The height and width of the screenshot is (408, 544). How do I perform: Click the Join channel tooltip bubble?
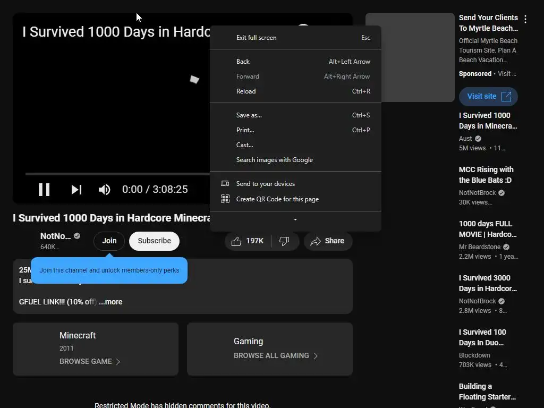109,270
